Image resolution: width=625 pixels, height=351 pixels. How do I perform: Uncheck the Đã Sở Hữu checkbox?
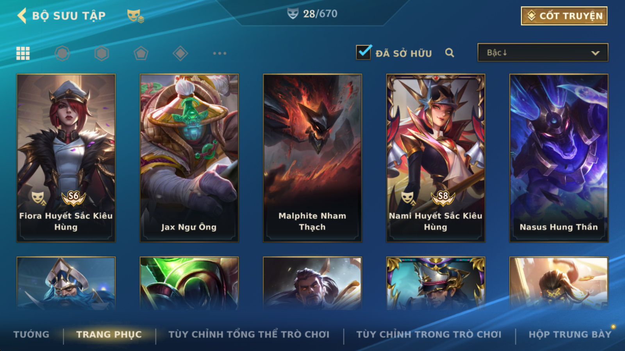pyautogui.click(x=364, y=52)
